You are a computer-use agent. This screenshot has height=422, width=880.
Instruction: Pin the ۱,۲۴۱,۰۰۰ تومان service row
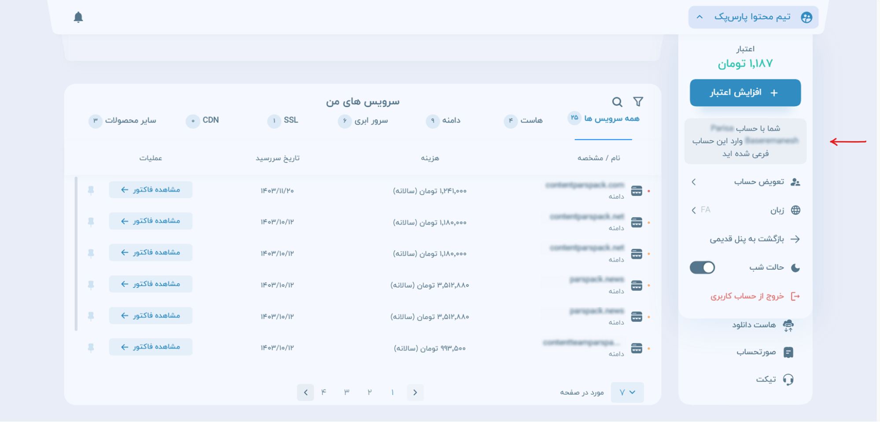[91, 190]
